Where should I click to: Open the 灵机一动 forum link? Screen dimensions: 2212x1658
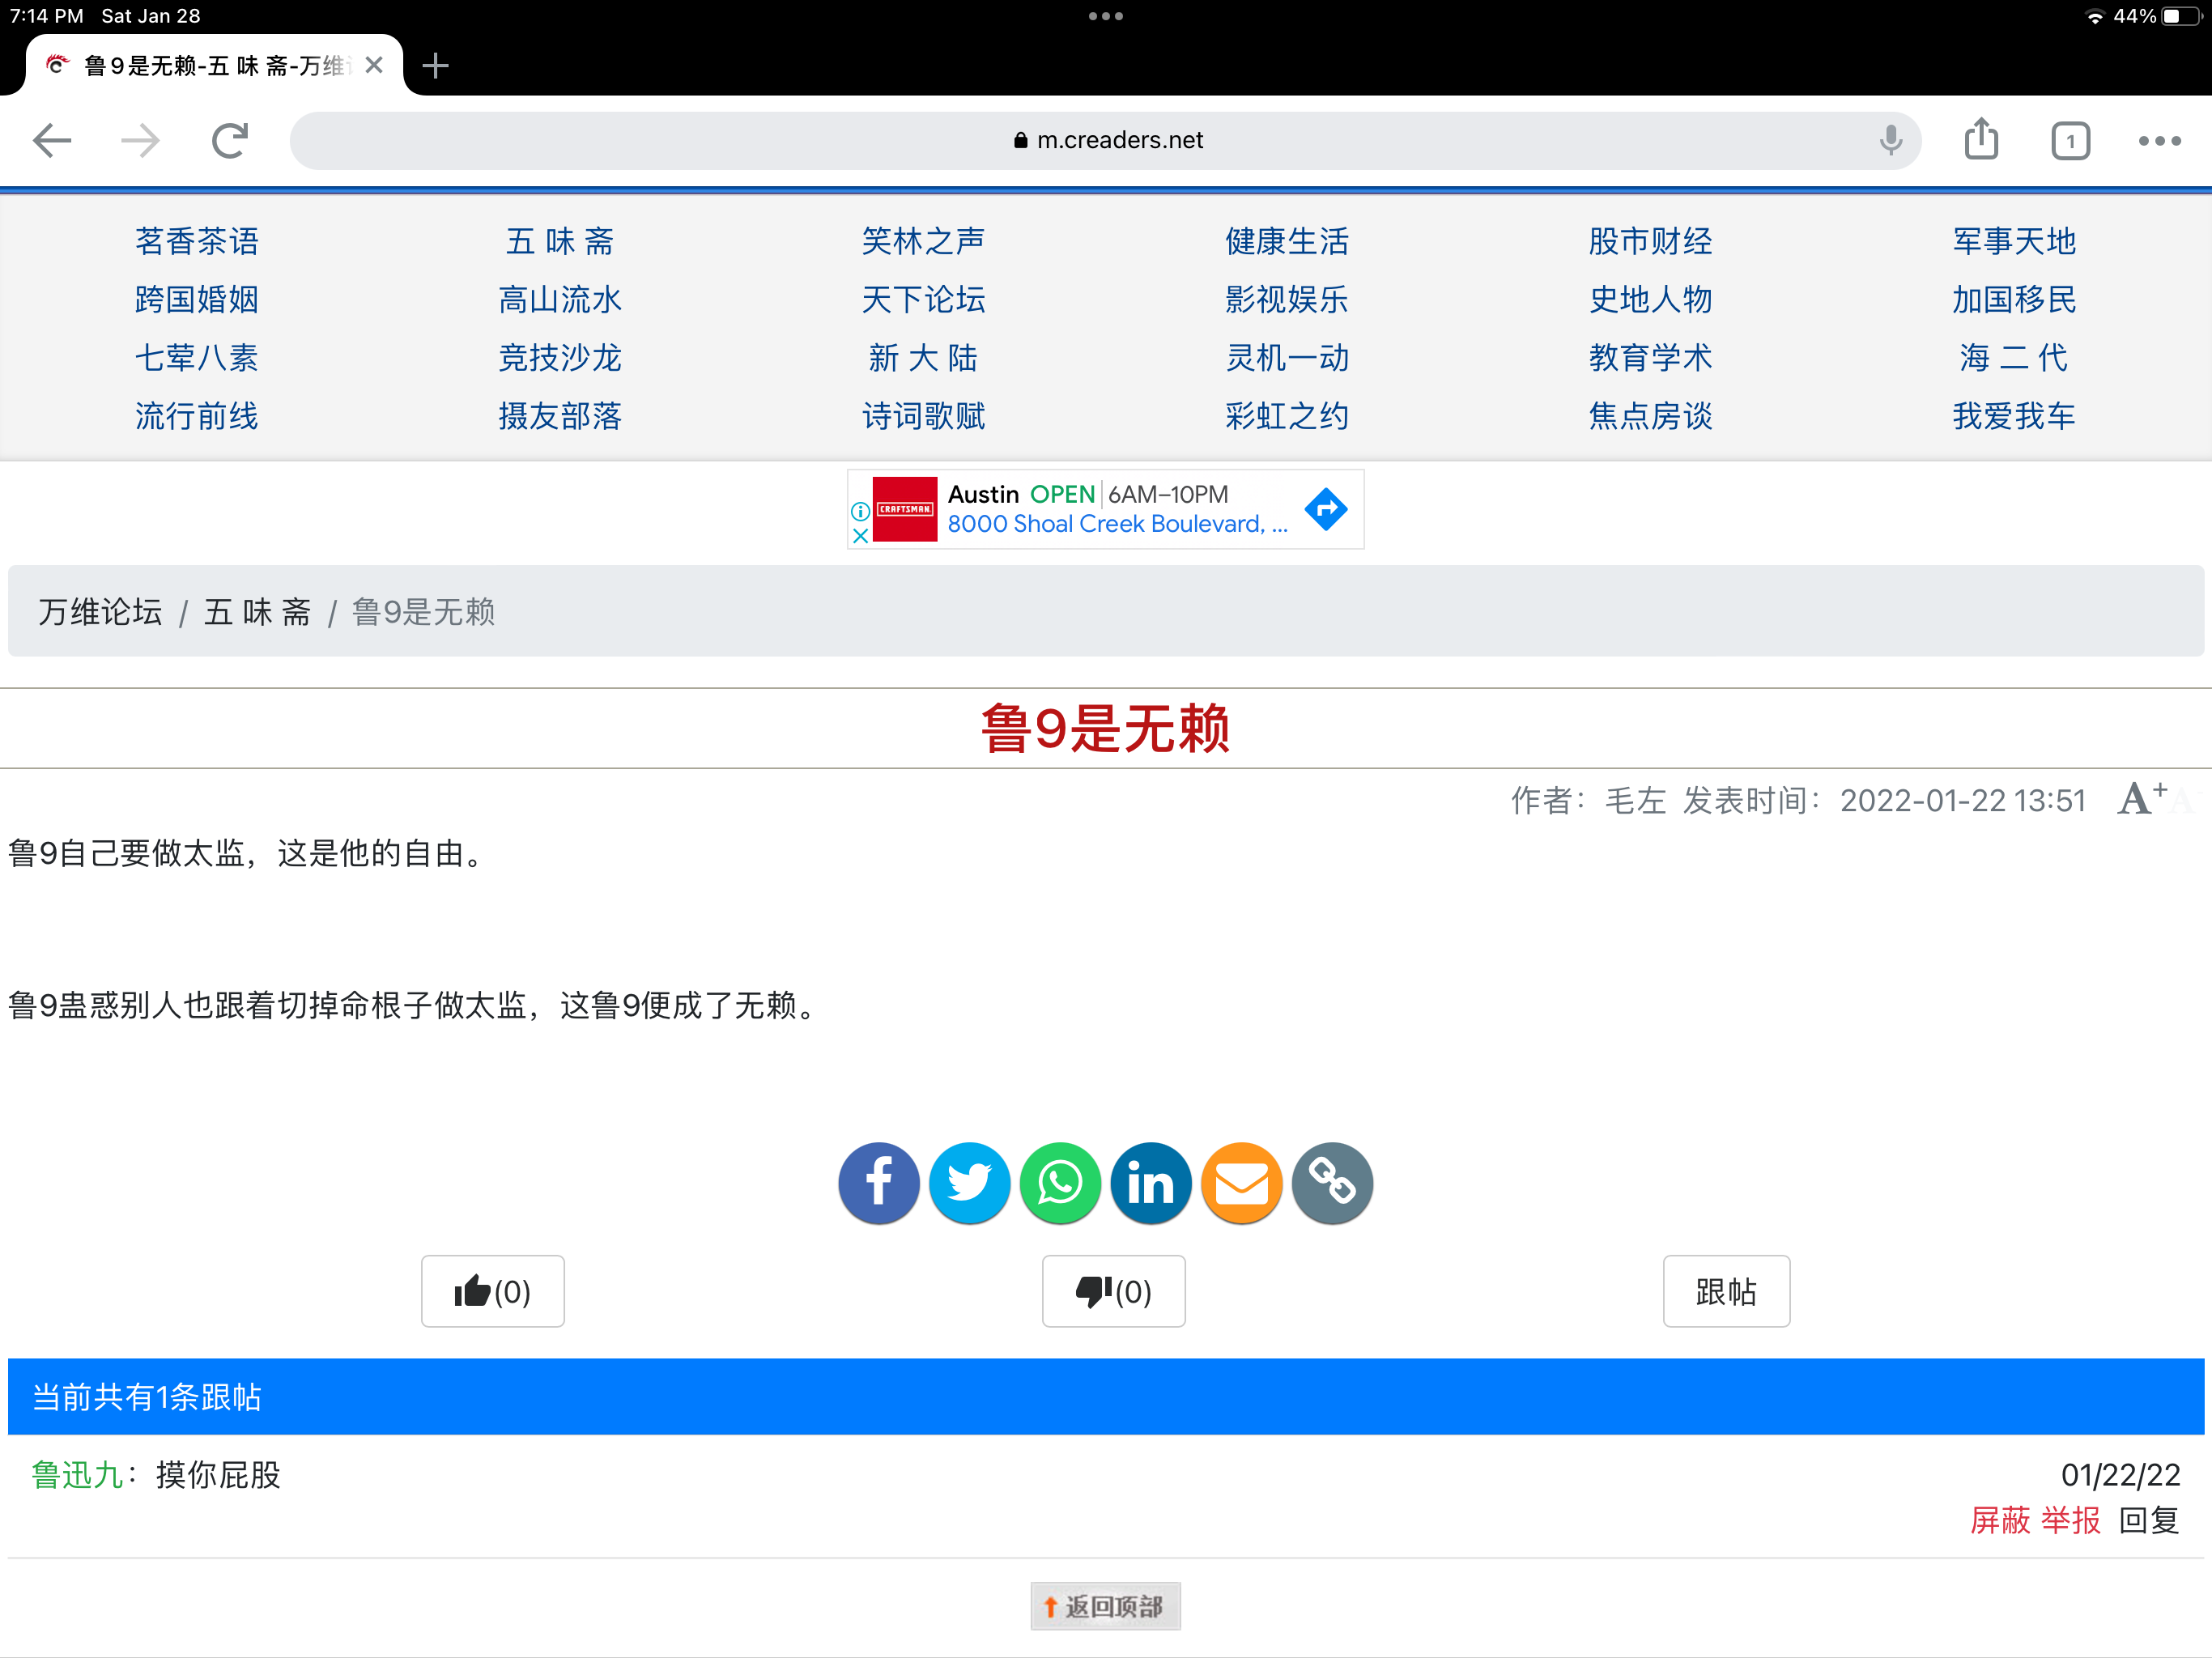1287,357
